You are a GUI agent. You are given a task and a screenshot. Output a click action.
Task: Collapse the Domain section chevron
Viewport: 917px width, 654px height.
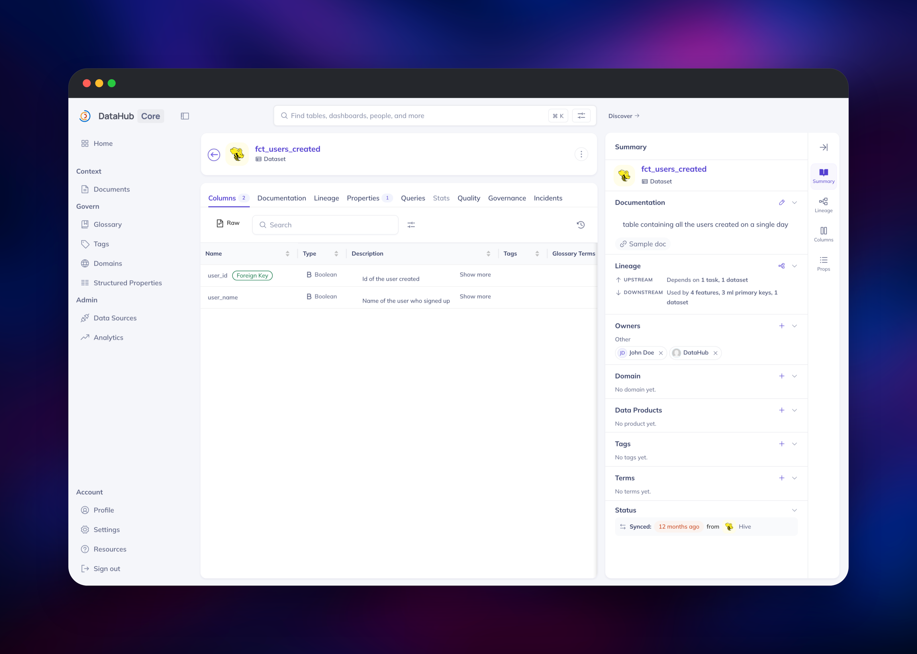click(x=795, y=376)
